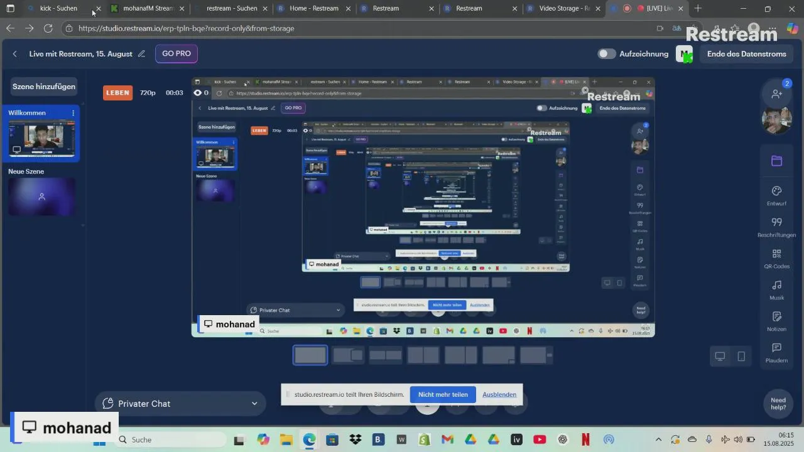The image size is (804, 452).
Task: Click the Need help? bubble
Action: pyautogui.click(x=778, y=404)
